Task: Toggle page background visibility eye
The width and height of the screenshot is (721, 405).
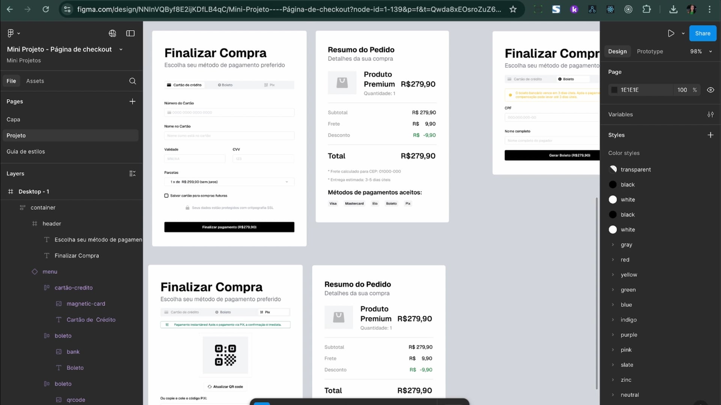Action: (x=710, y=90)
